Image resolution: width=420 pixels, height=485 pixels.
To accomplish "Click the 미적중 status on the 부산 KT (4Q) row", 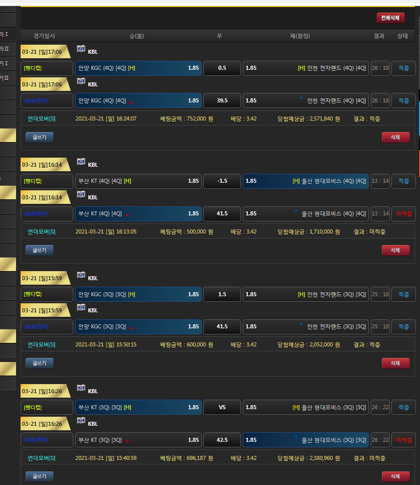I will 403,214.
